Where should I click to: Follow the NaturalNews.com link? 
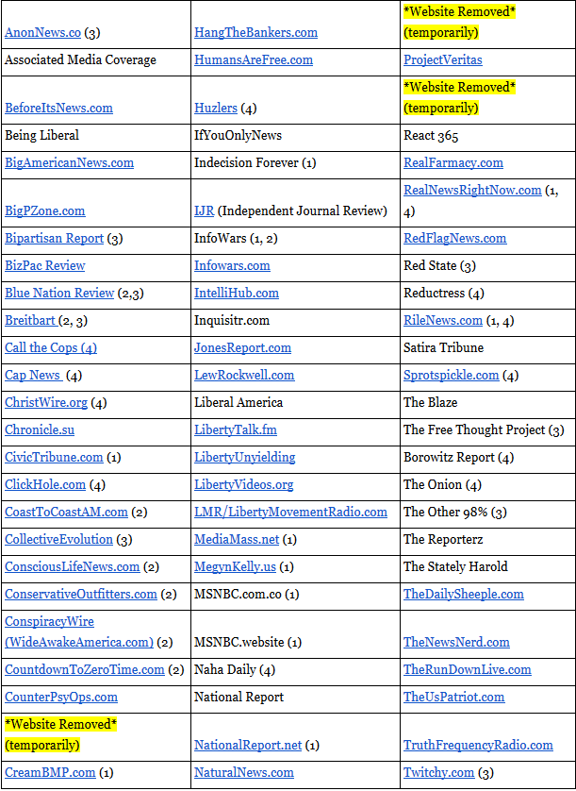[244, 773]
